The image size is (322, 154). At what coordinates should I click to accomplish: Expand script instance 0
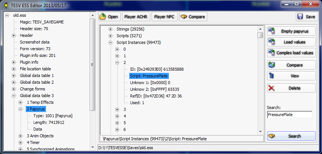(x=117, y=49)
